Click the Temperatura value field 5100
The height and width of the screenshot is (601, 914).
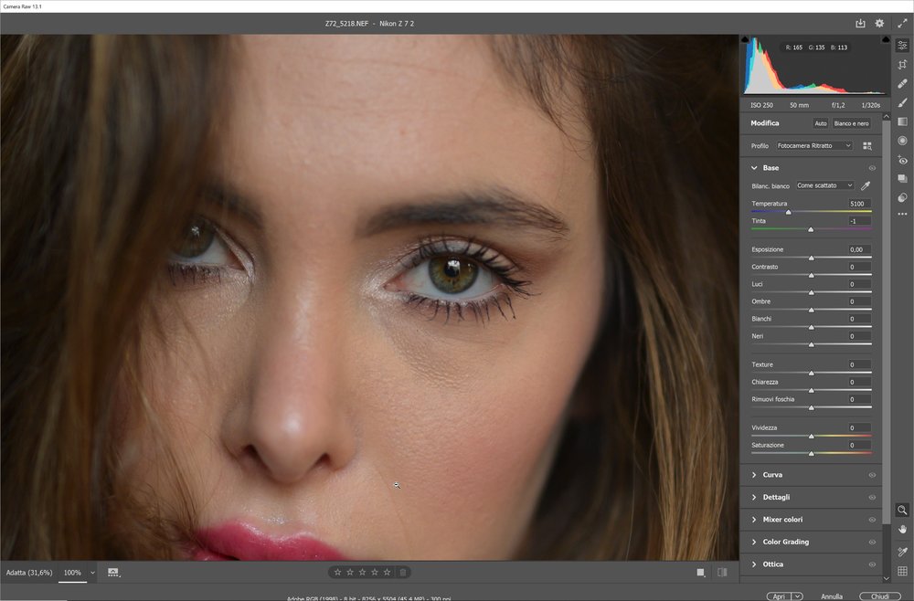pyautogui.click(x=859, y=204)
